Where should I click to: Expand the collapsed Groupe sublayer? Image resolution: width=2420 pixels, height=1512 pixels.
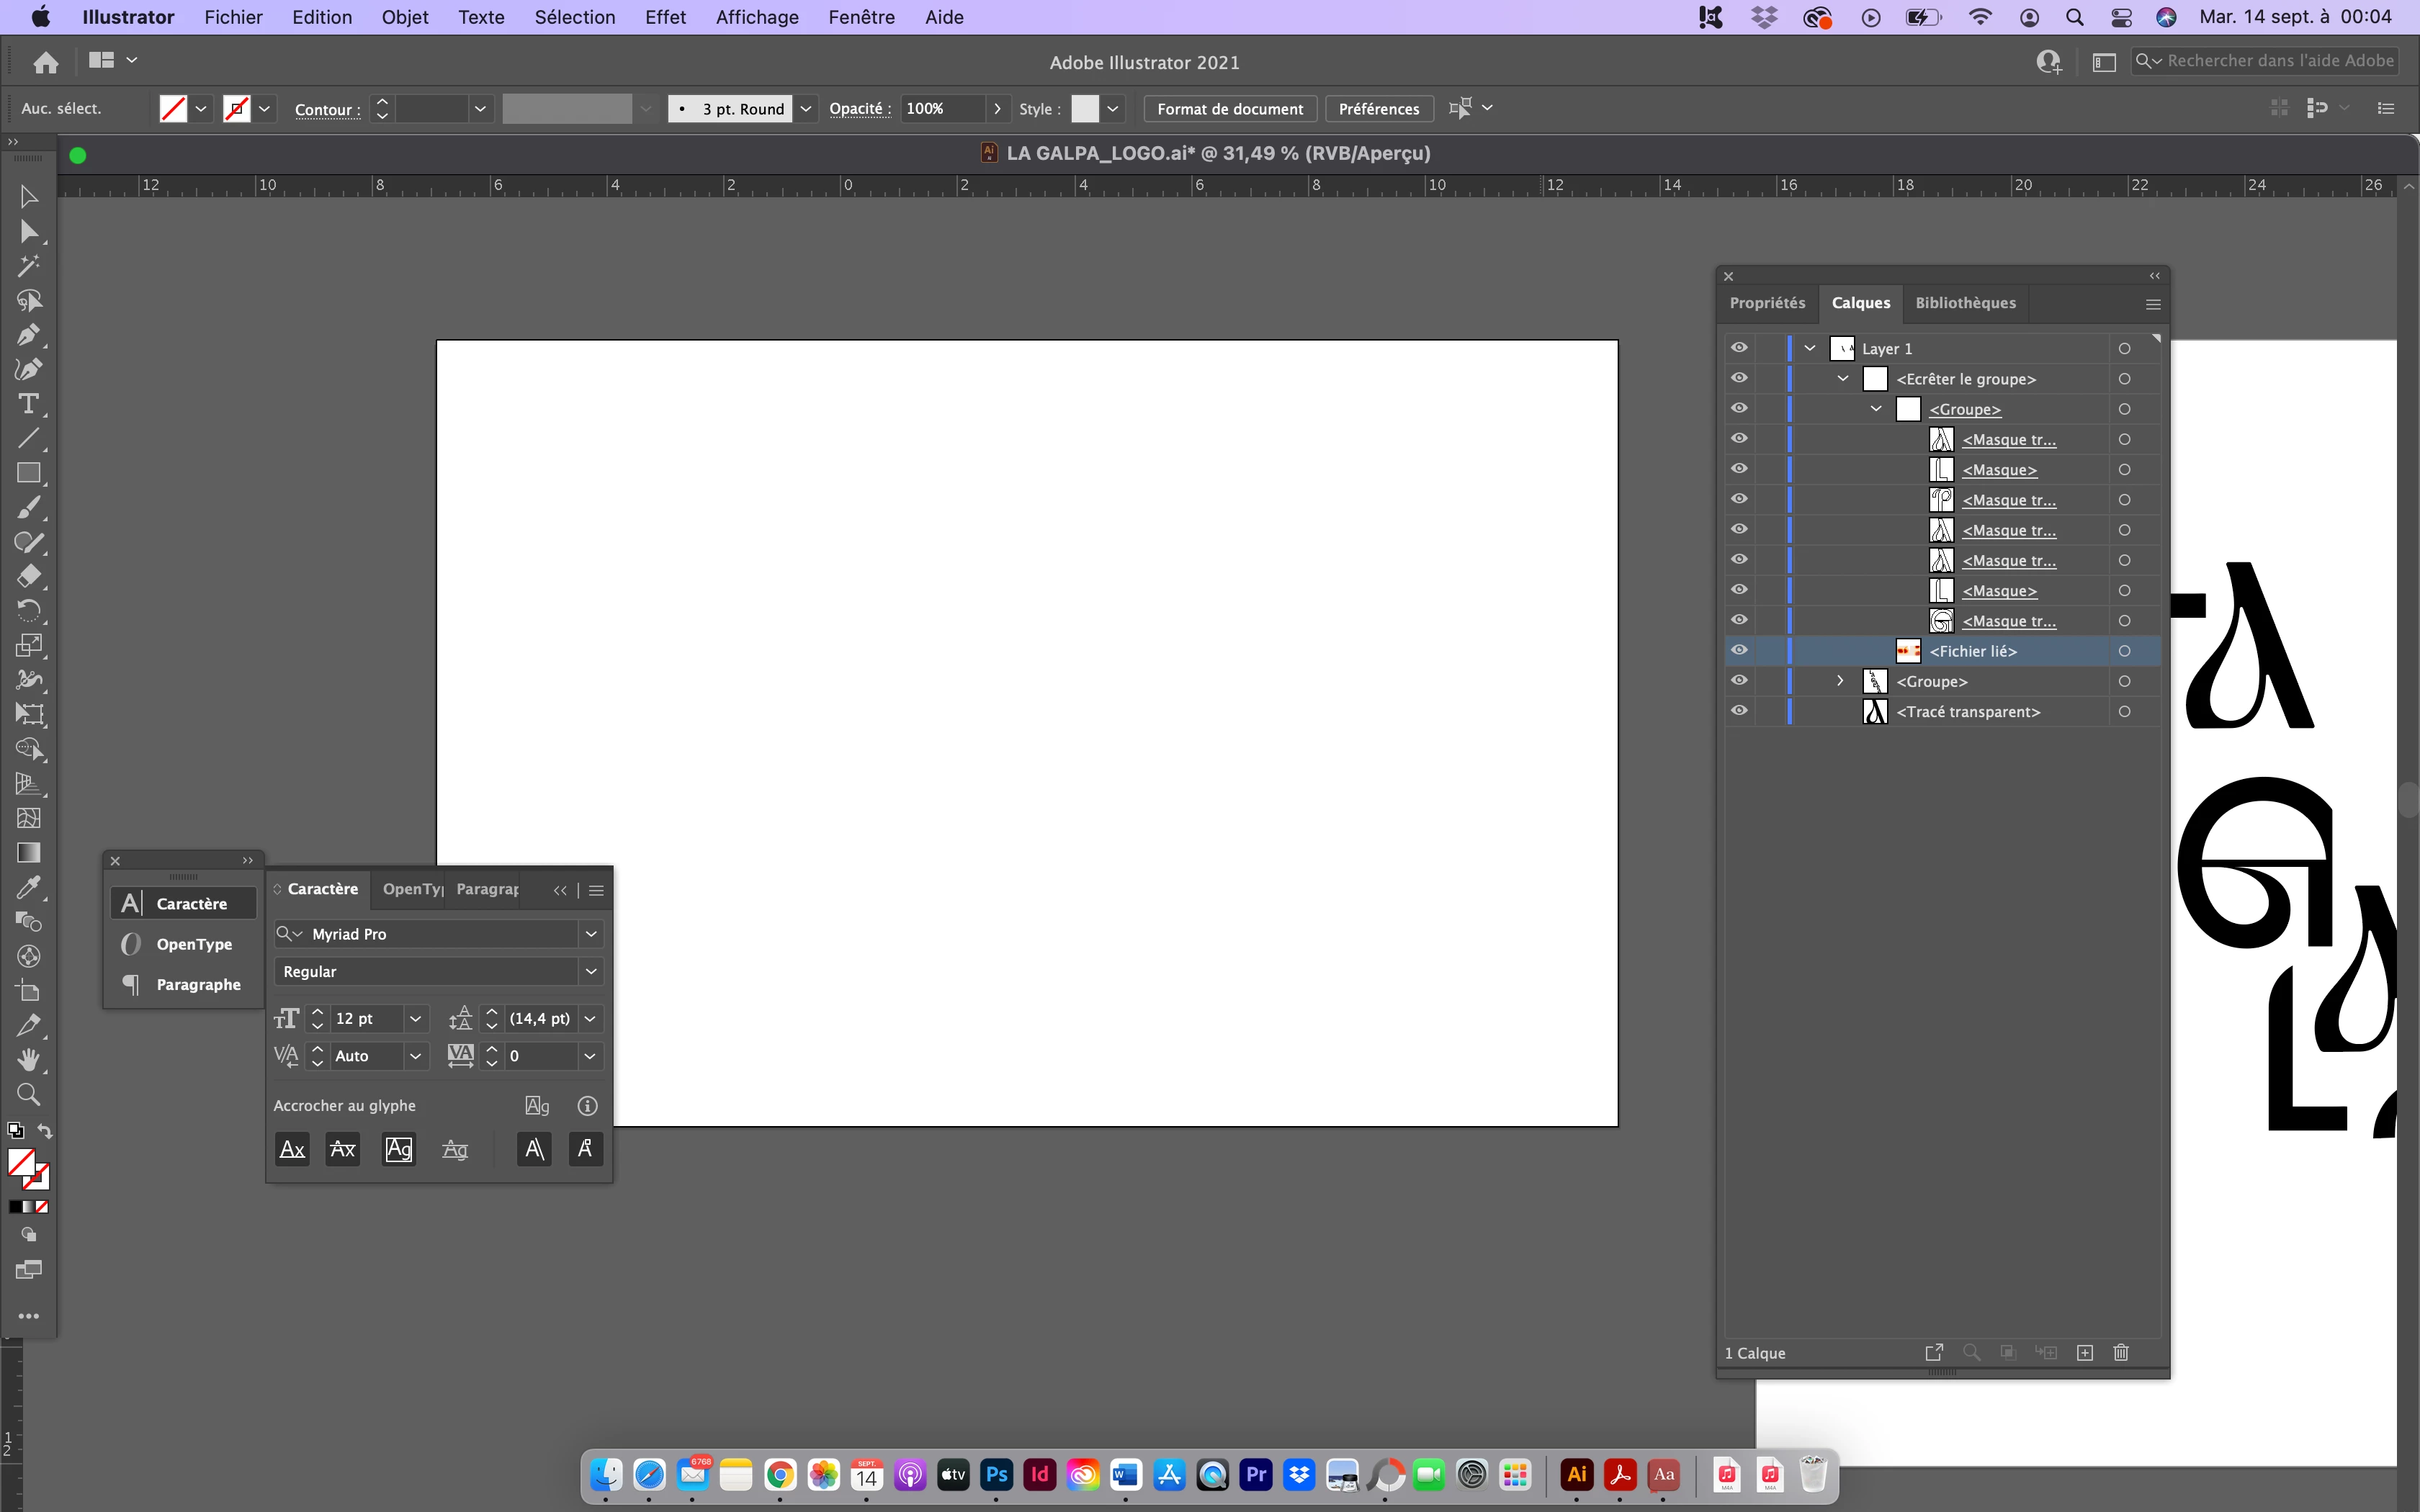click(1840, 681)
